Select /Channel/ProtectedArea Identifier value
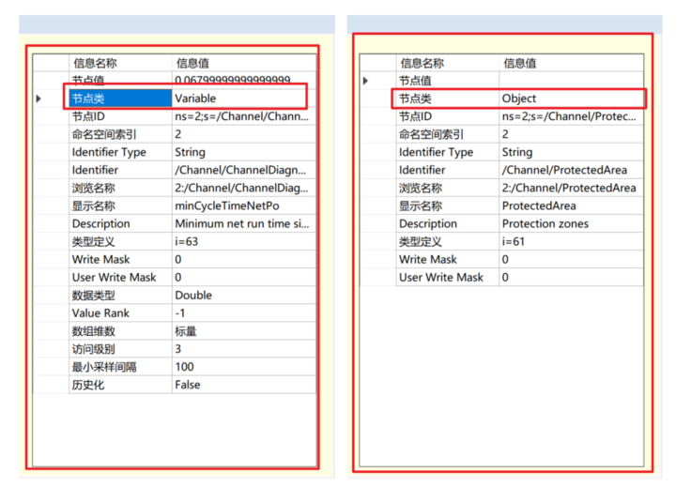Image resolution: width=691 pixels, height=487 pixels. 564,170
